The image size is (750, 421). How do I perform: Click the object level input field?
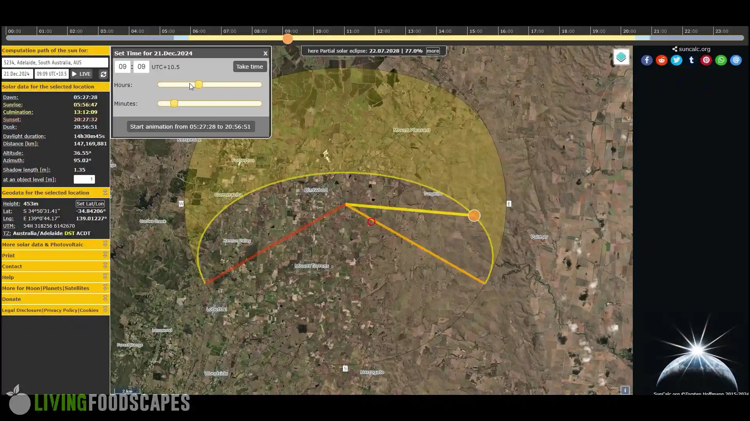(84, 179)
